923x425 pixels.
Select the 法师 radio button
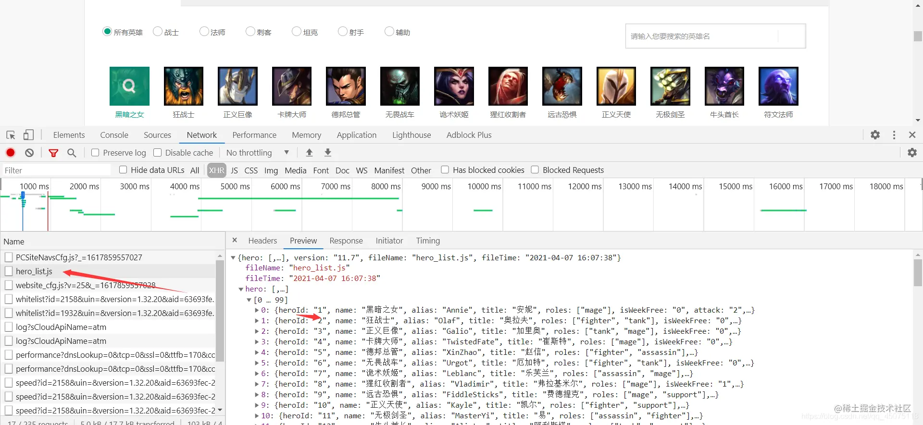204,31
